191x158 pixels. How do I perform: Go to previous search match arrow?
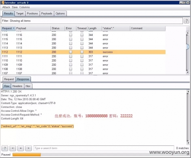pyautogui.click(x=13, y=148)
